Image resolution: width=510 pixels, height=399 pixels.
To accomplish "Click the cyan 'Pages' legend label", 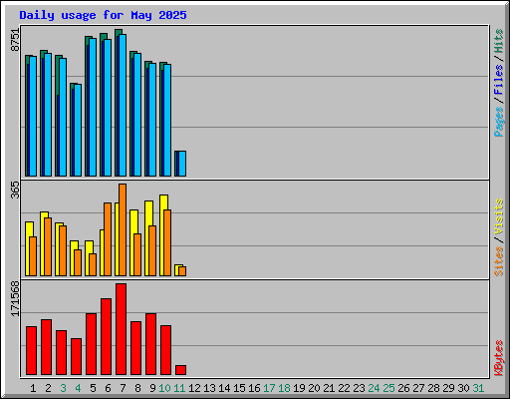I will pos(499,122).
